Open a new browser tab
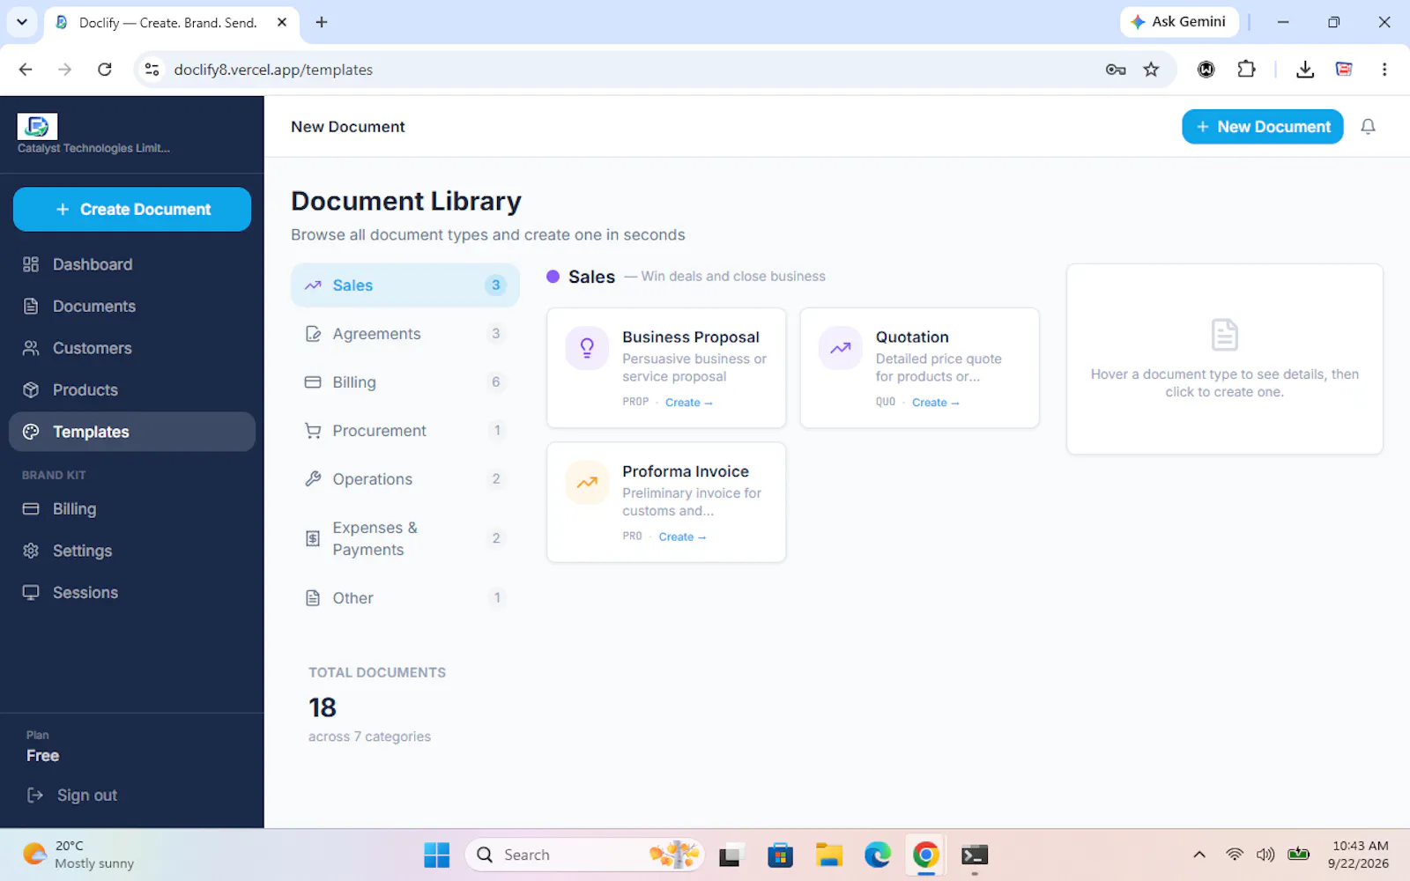The width and height of the screenshot is (1410, 881). click(x=322, y=22)
